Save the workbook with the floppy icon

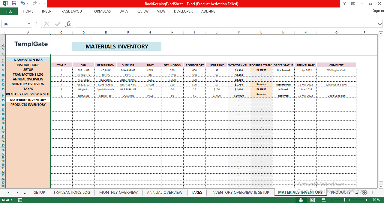[x=14, y=4]
